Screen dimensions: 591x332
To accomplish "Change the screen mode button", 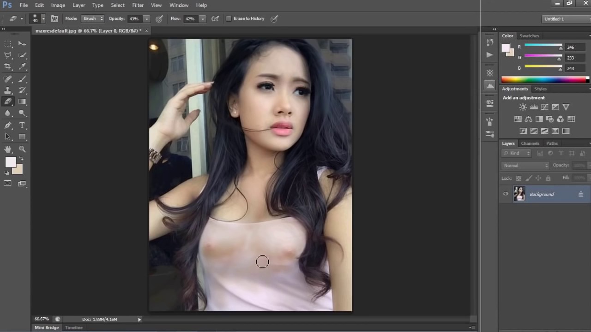I will click(x=22, y=184).
